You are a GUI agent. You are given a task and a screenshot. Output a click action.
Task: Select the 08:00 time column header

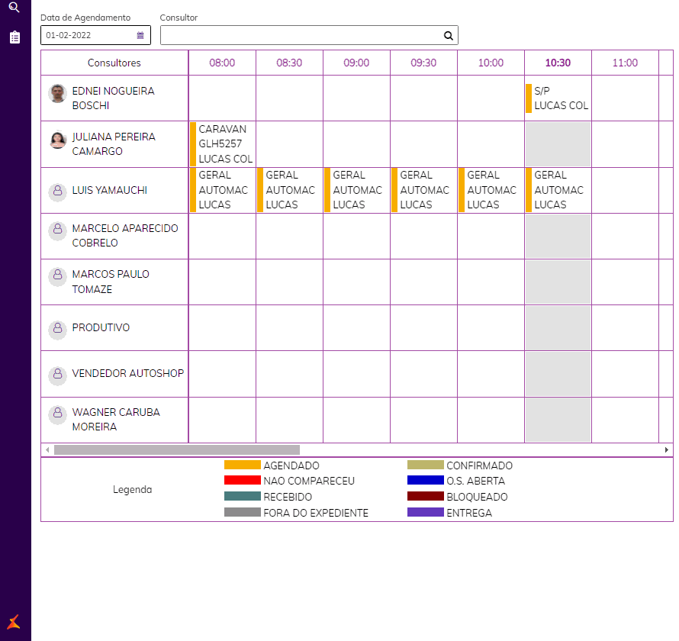click(222, 63)
